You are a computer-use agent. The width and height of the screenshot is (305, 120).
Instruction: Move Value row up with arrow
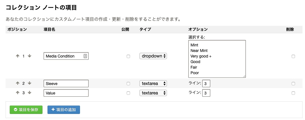pos(17,92)
